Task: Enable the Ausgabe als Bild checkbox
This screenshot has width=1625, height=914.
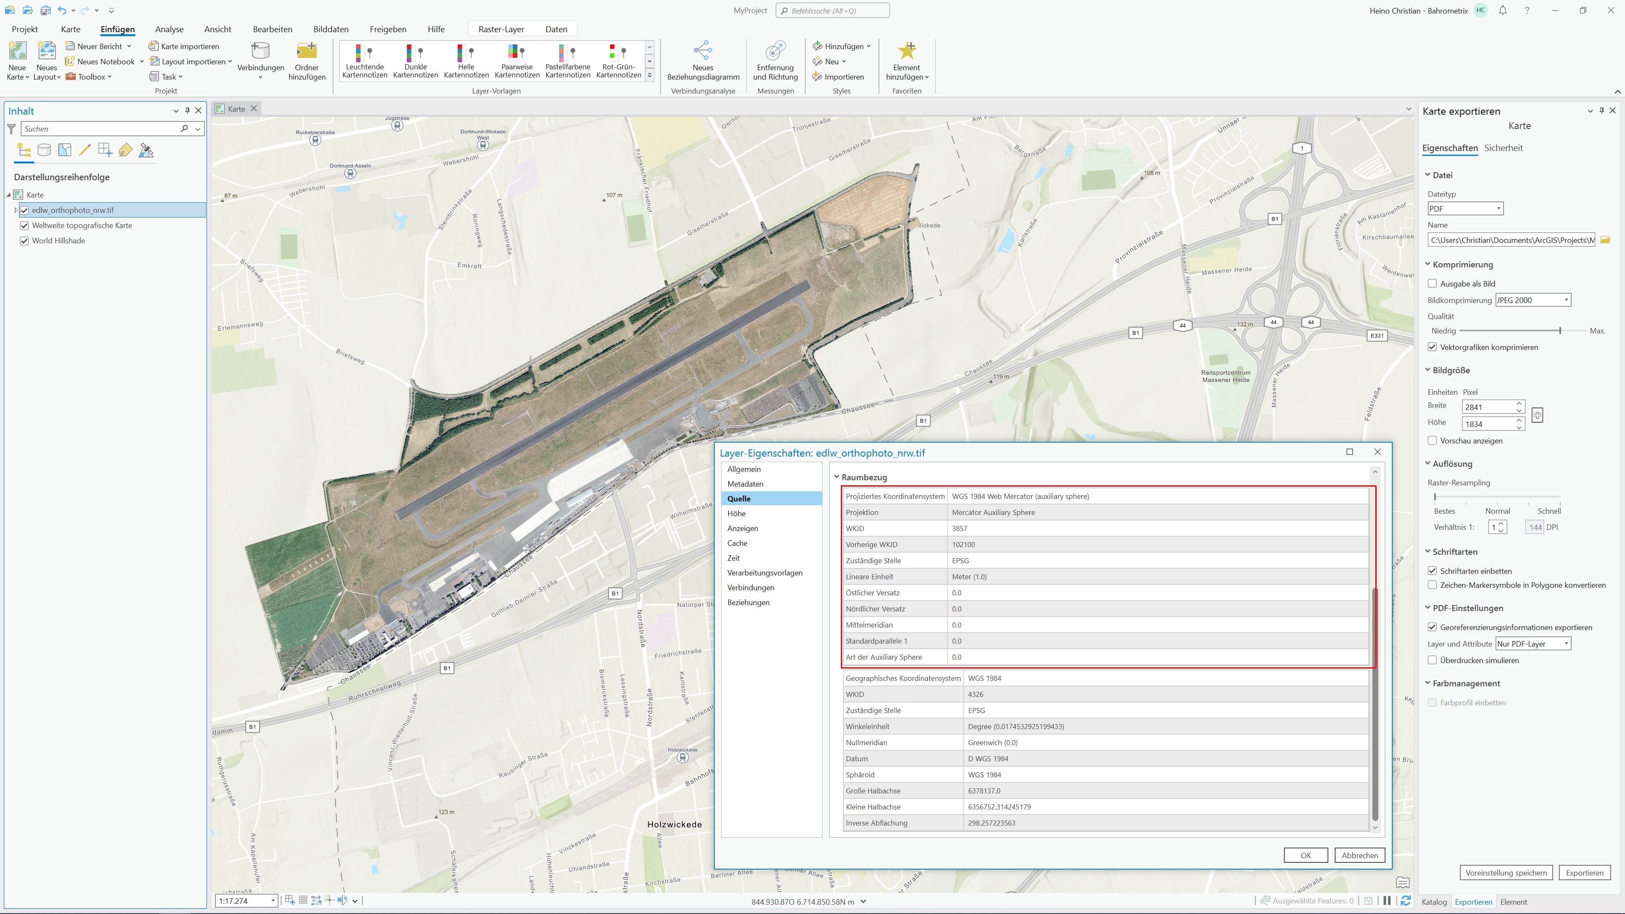Action: pos(1432,284)
